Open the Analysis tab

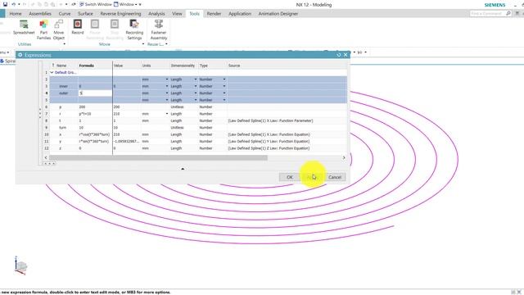pyautogui.click(x=156, y=14)
